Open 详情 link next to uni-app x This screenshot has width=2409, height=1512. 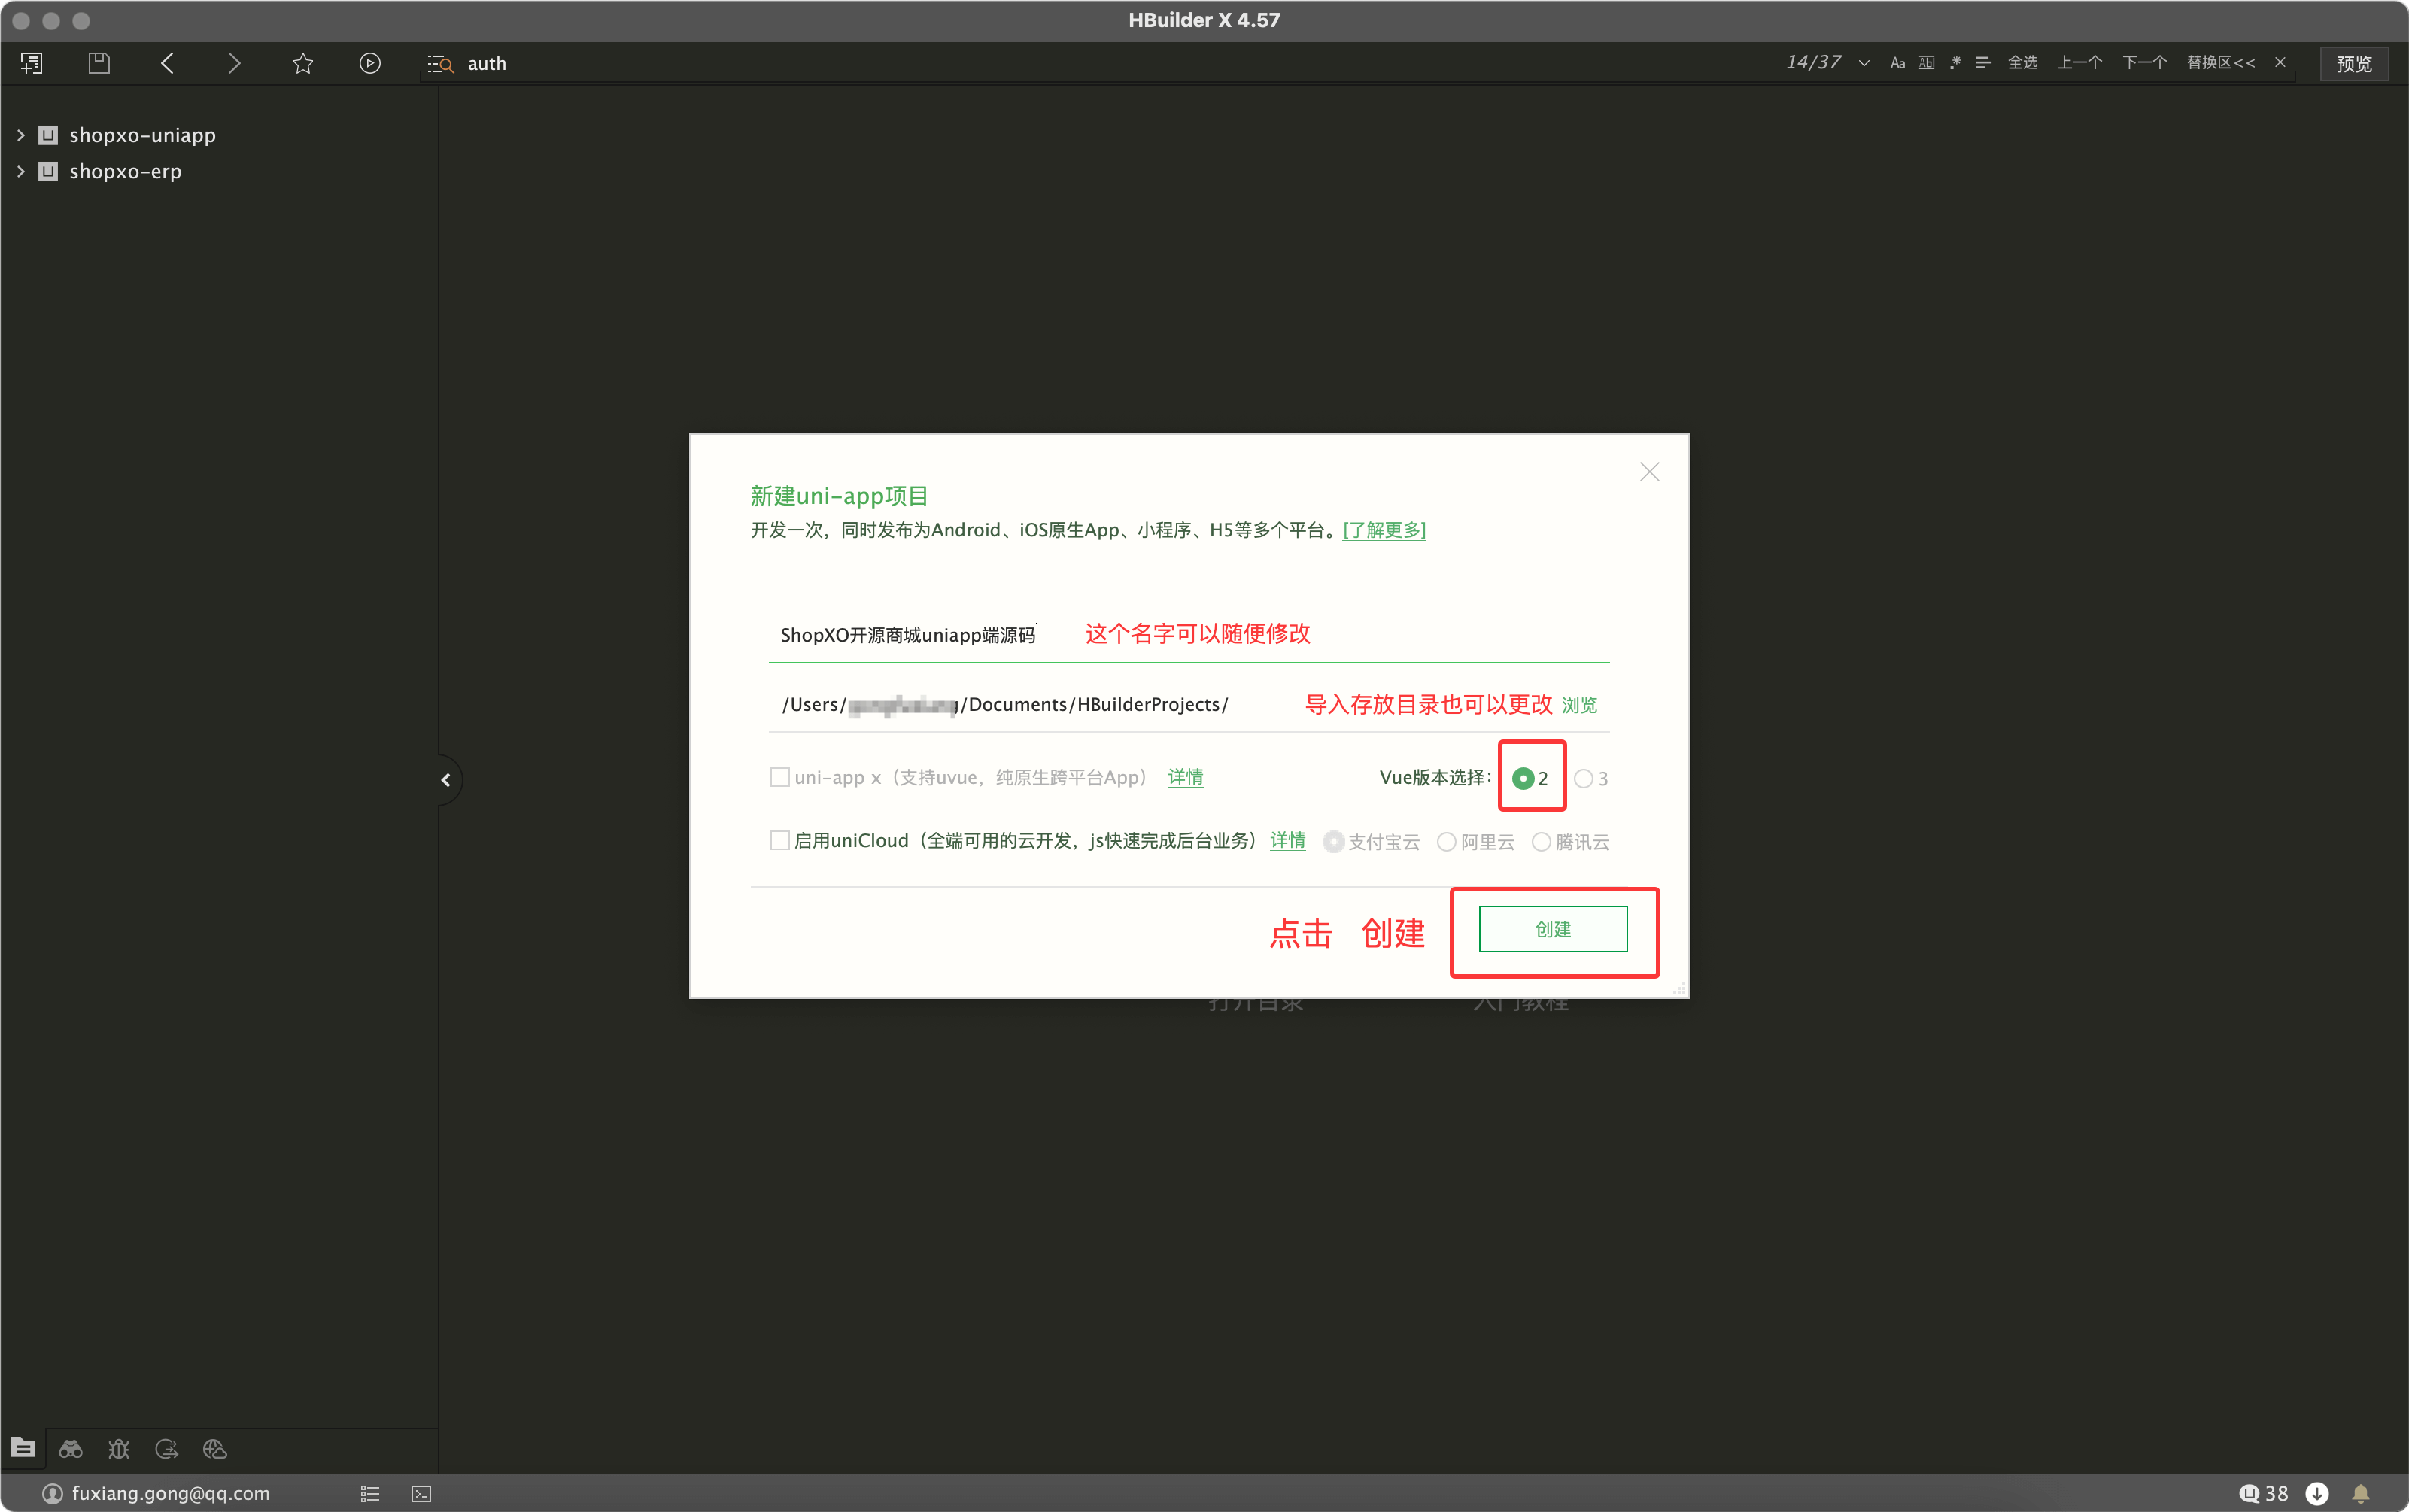click(1185, 776)
